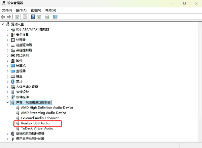The width and height of the screenshot is (202, 148).
Task: Click the 处理器 chip icon
Action: coord(13,40)
